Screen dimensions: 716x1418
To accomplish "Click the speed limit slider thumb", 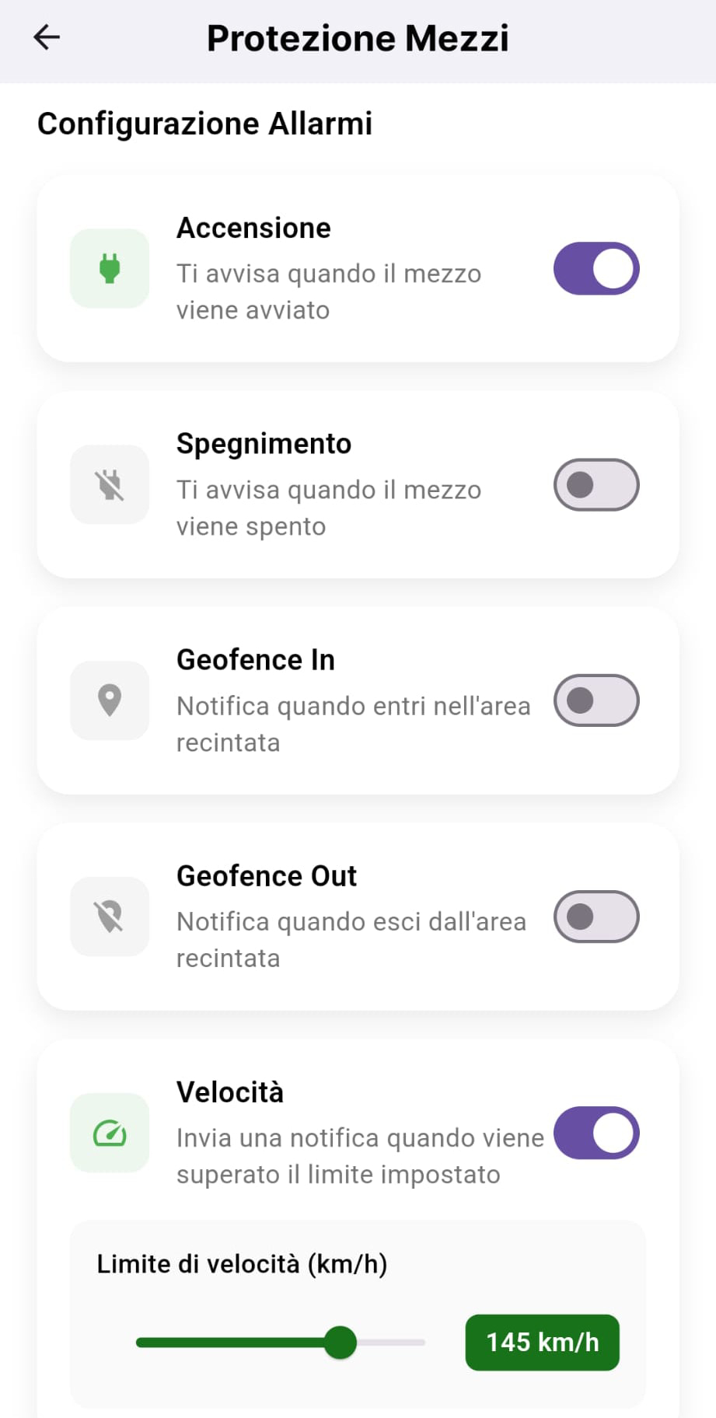I will (x=340, y=1343).
